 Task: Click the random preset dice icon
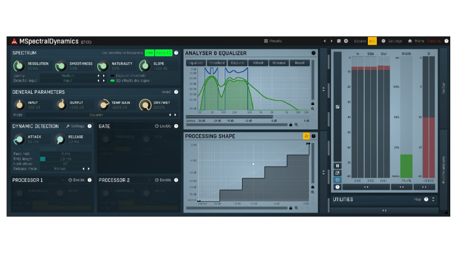pyautogui.click(x=339, y=41)
